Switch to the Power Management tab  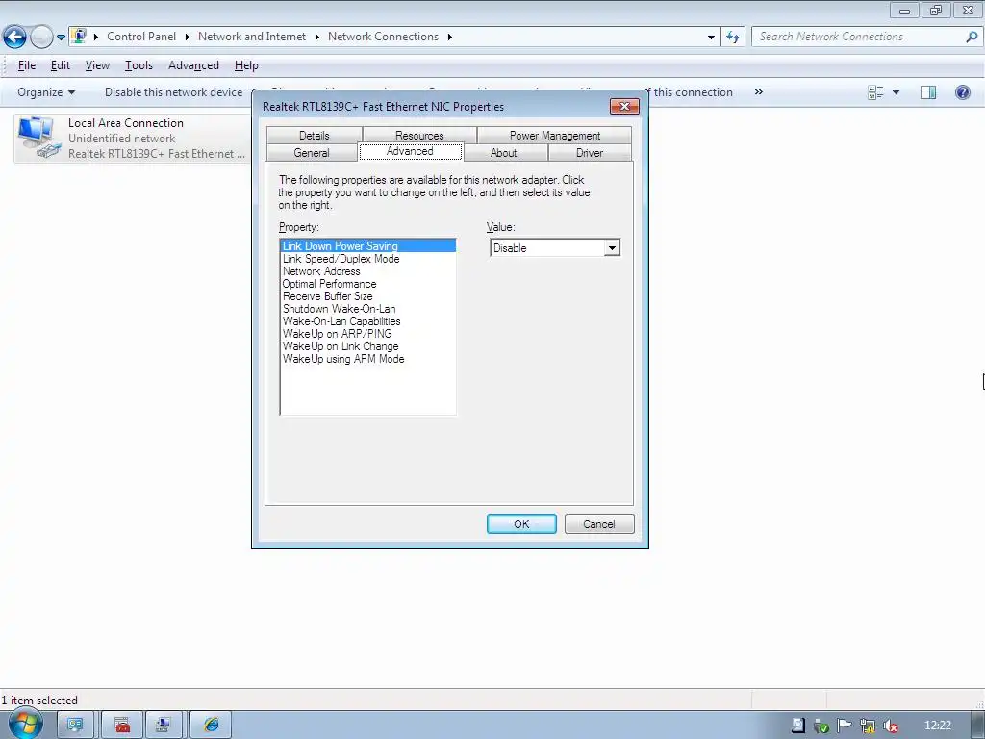[555, 135]
